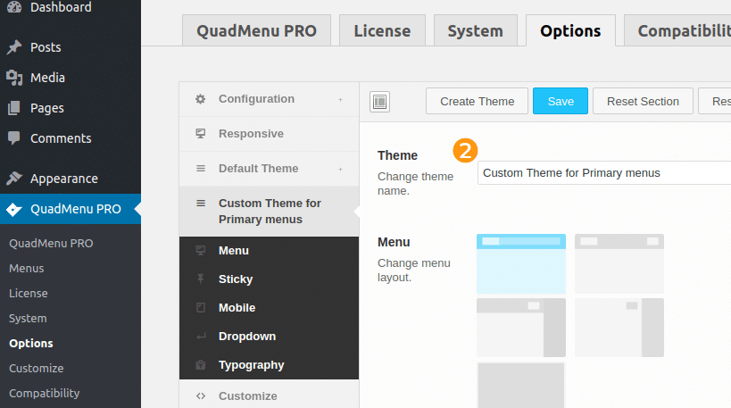Open the Dropdown settings section
Screen dimensions: 731x408
[x=269, y=337]
